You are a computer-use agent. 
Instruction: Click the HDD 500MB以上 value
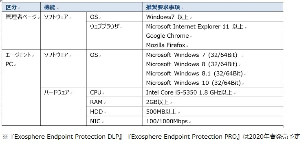tap(161, 112)
